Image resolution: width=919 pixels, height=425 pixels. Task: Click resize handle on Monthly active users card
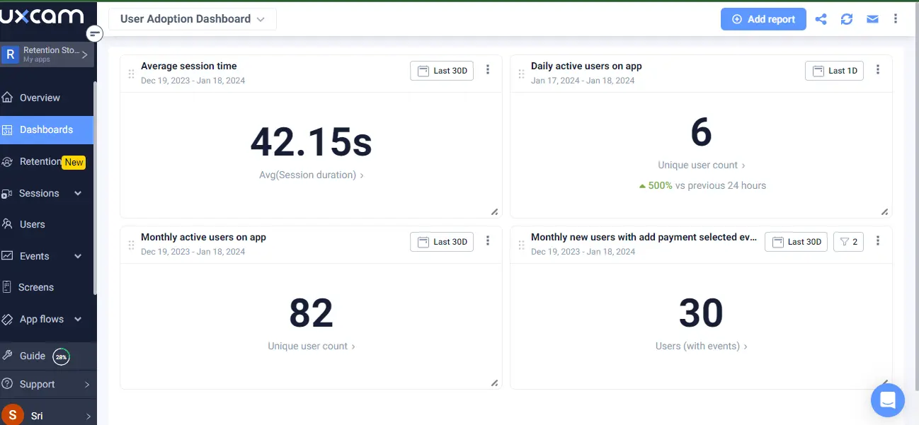[494, 383]
